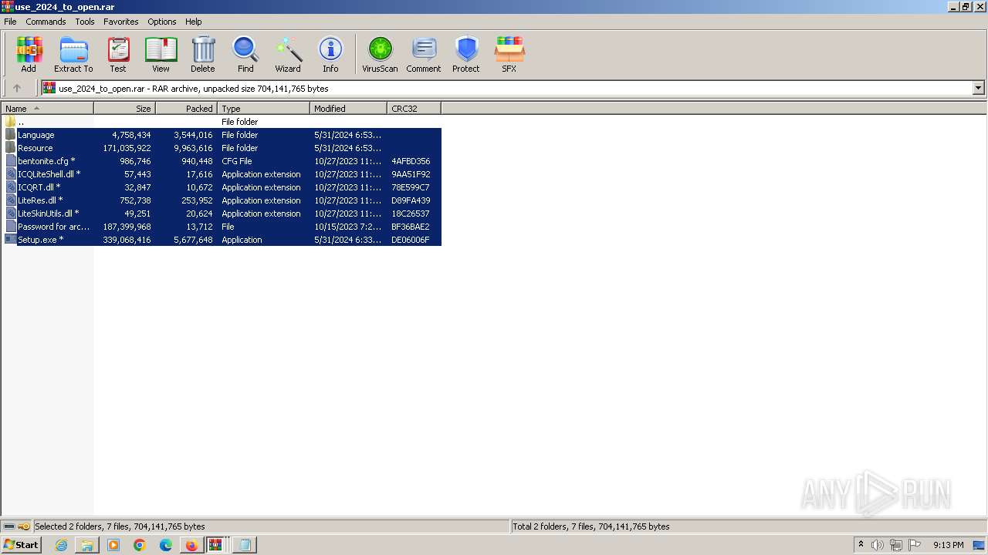The width and height of the screenshot is (988, 555).
Task: Switch to WinRAR taskbar button
Action: pyautogui.click(x=216, y=545)
